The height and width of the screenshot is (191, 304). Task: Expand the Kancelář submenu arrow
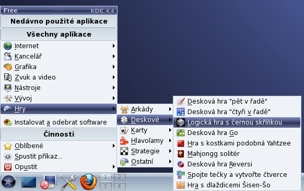coord(114,57)
